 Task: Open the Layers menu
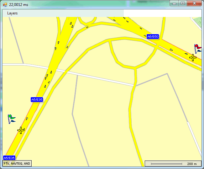click(13, 13)
